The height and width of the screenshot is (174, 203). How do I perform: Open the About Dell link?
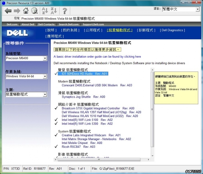[x=28, y=24]
